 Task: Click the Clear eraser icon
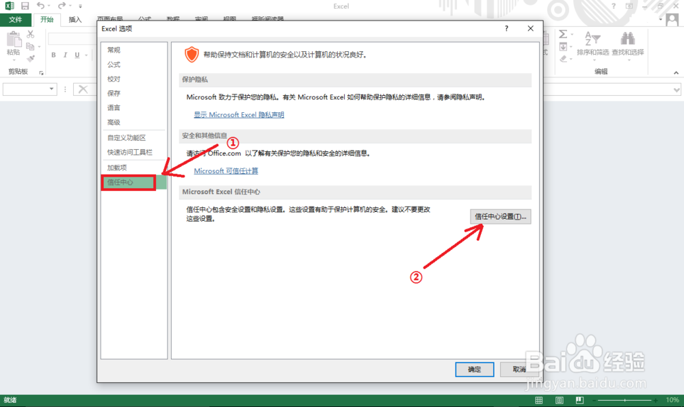(x=563, y=58)
